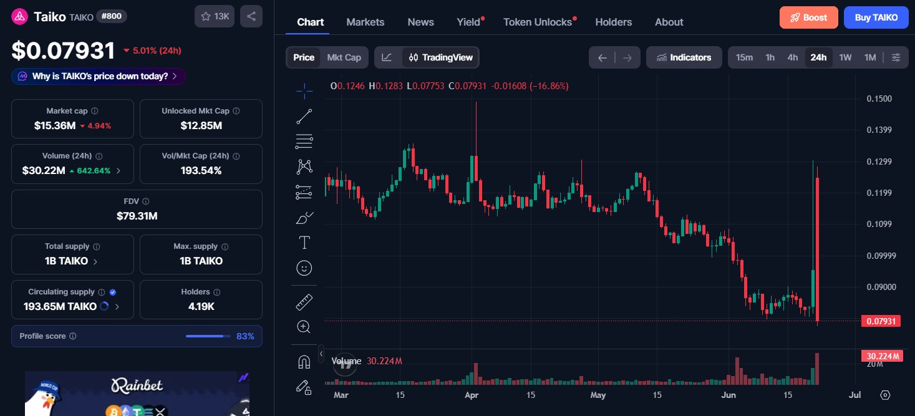Click the Boost button
Viewport: 915px width, 416px height.
tap(808, 17)
